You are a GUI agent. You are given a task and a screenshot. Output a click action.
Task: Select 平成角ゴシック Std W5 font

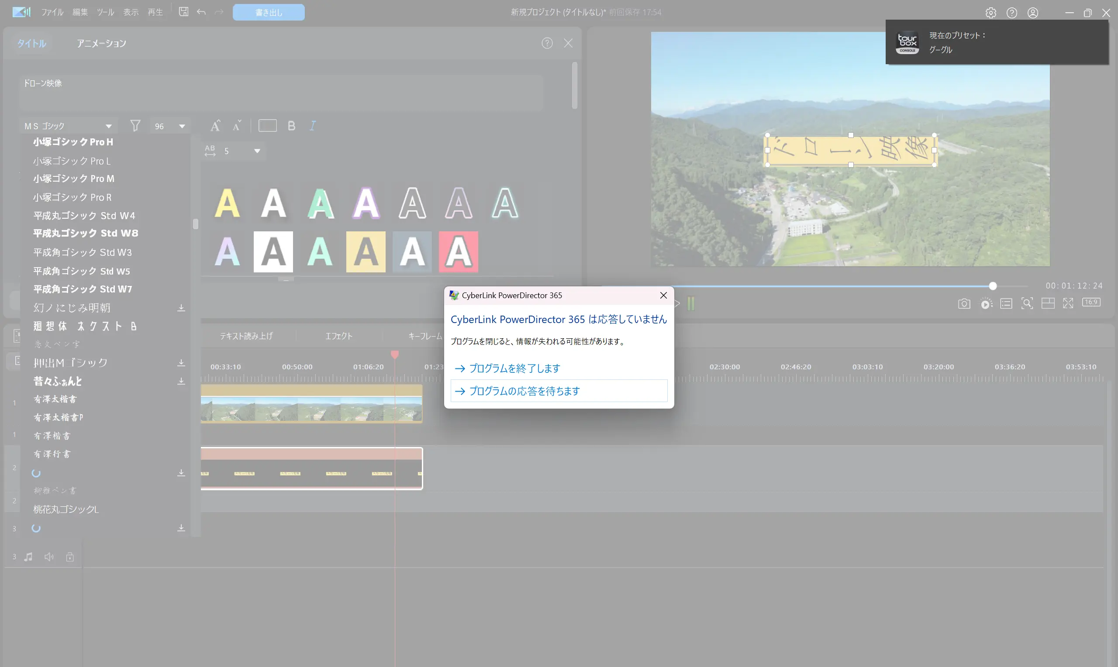pos(81,271)
